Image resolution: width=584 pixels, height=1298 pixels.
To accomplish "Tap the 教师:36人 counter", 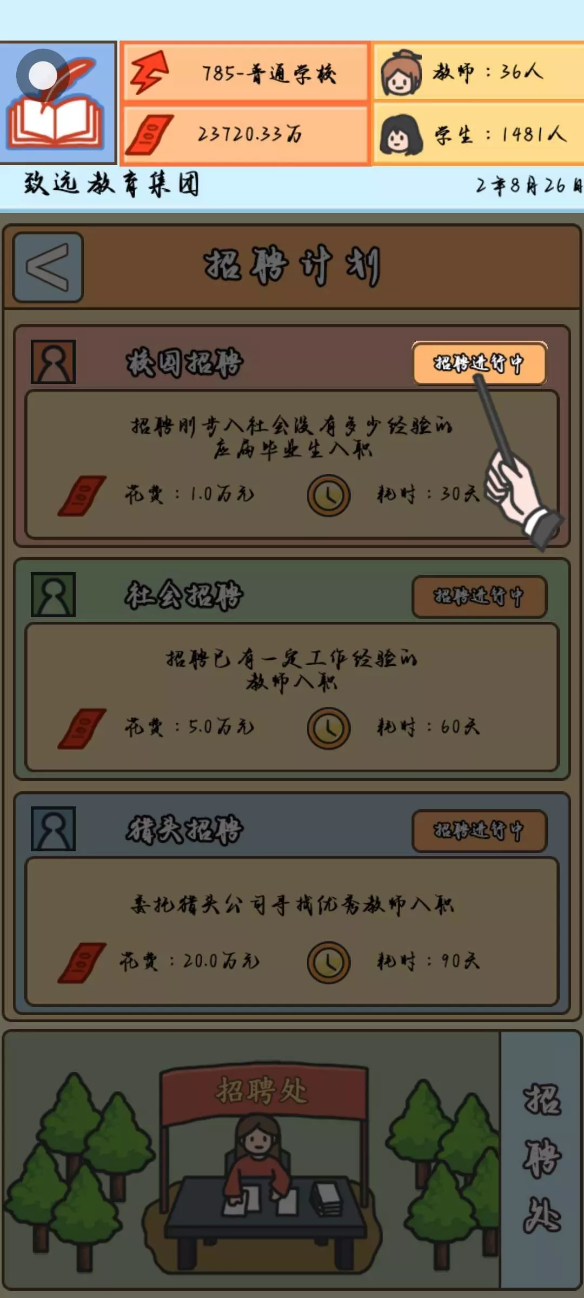I will (487, 71).
